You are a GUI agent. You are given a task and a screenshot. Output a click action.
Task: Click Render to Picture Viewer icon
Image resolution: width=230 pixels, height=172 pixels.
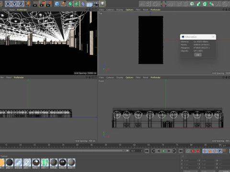pos(42,4)
